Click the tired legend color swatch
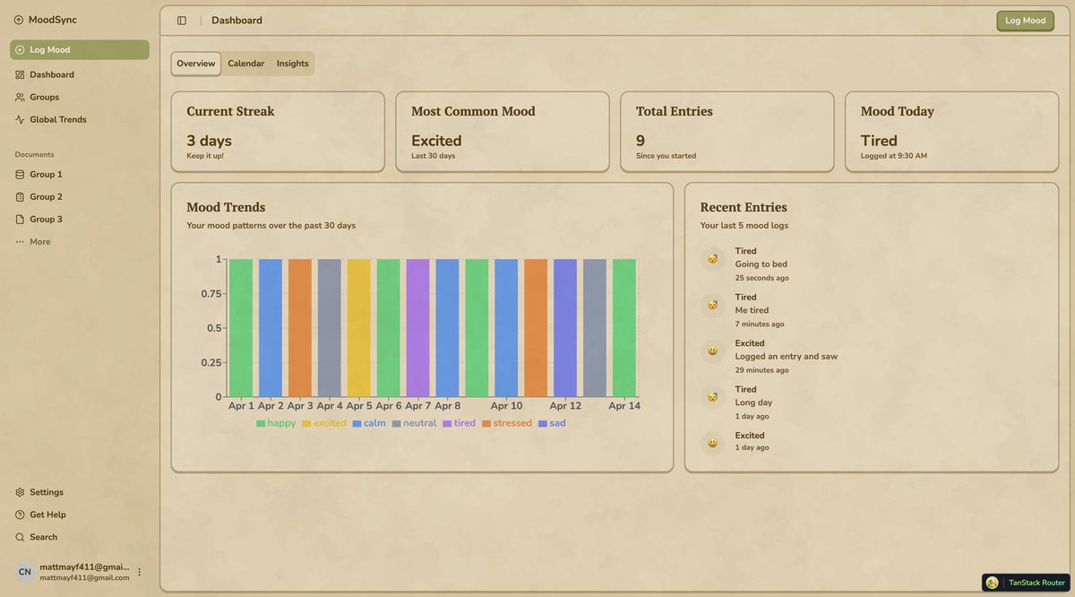This screenshot has width=1075, height=597. 447,423
